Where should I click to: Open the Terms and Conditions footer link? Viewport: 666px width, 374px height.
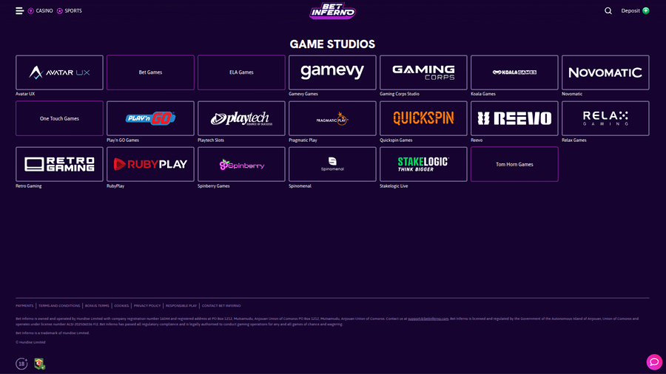pos(59,306)
